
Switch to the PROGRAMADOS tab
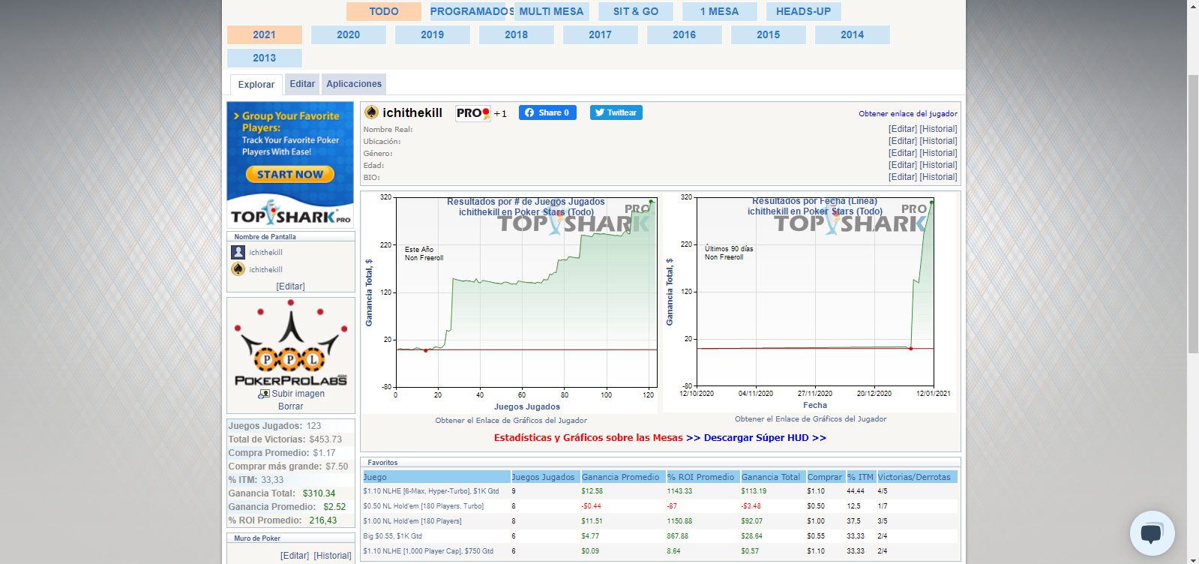(x=468, y=11)
